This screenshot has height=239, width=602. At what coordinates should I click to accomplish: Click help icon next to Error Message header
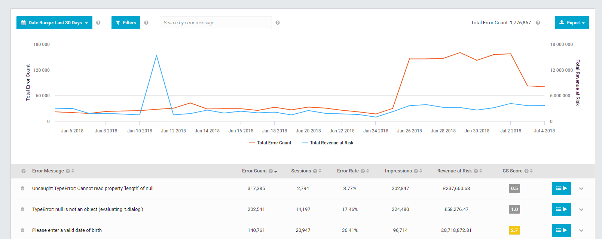68,171
